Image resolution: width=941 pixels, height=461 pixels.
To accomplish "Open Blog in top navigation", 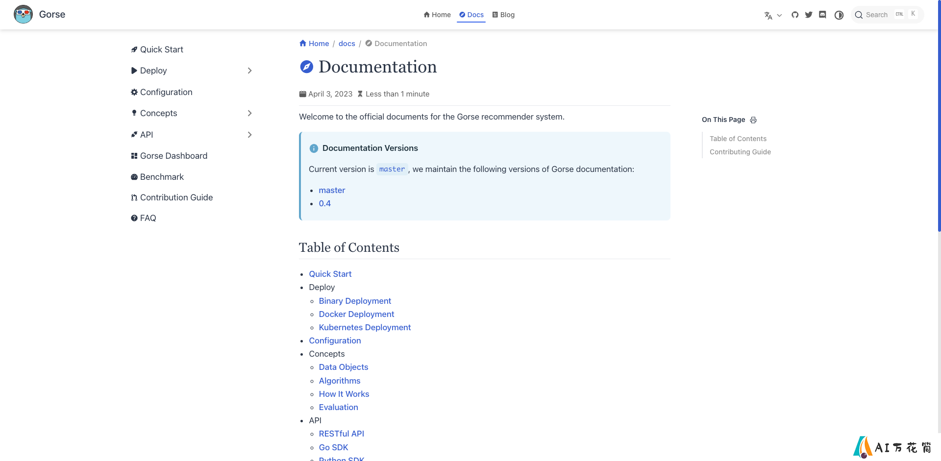I will (503, 15).
